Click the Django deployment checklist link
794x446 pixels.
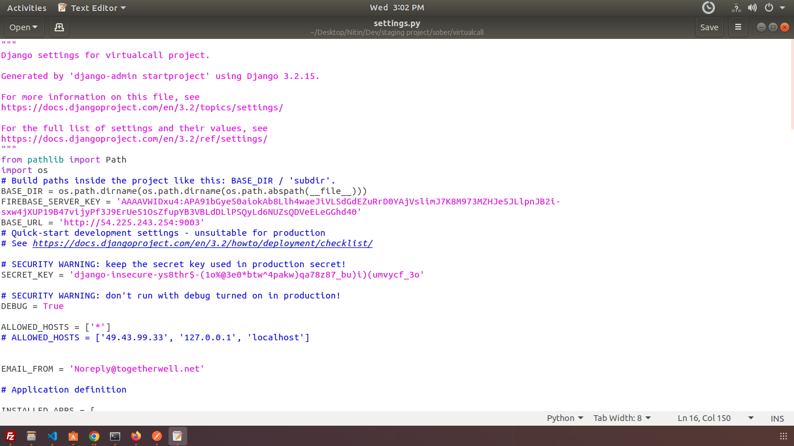pyautogui.click(x=202, y=243)
